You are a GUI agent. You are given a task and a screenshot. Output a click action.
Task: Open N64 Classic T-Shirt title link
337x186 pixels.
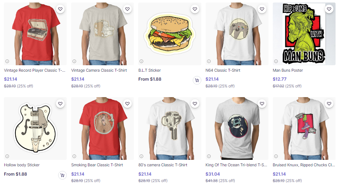(x=223, y=70)
